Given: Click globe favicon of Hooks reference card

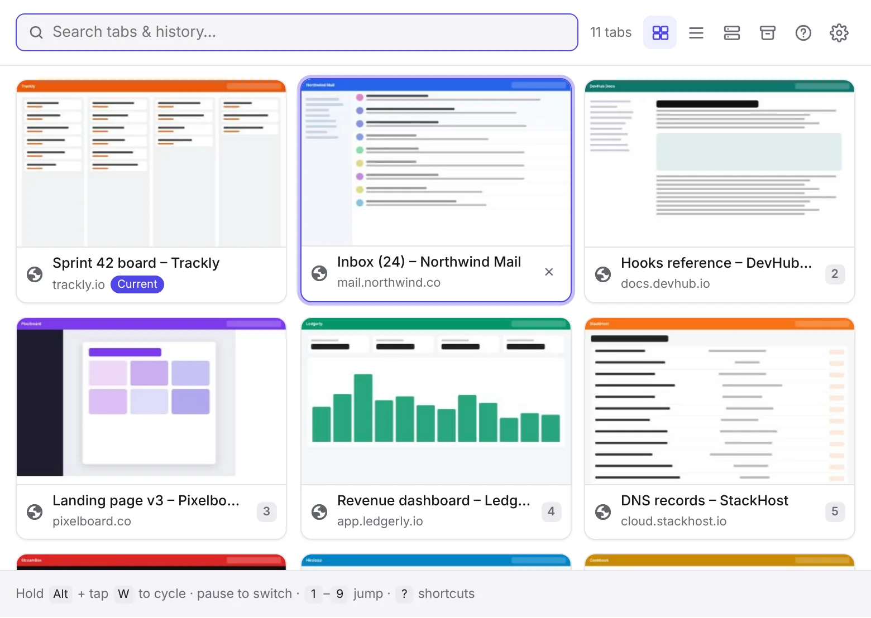Looking at the screenshot, I should [x=603, y=274].
